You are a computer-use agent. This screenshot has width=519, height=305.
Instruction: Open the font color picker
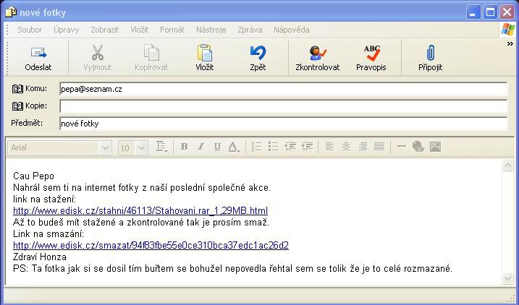[234, 147]
